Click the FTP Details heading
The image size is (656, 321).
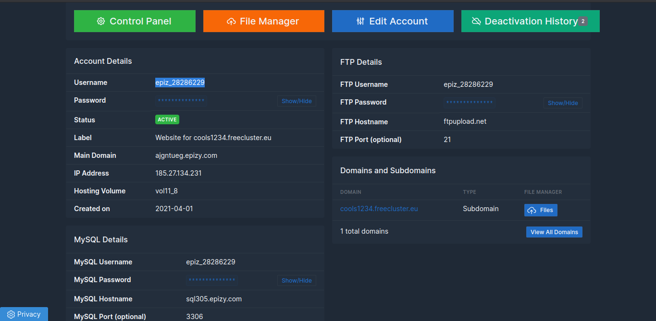361,62
